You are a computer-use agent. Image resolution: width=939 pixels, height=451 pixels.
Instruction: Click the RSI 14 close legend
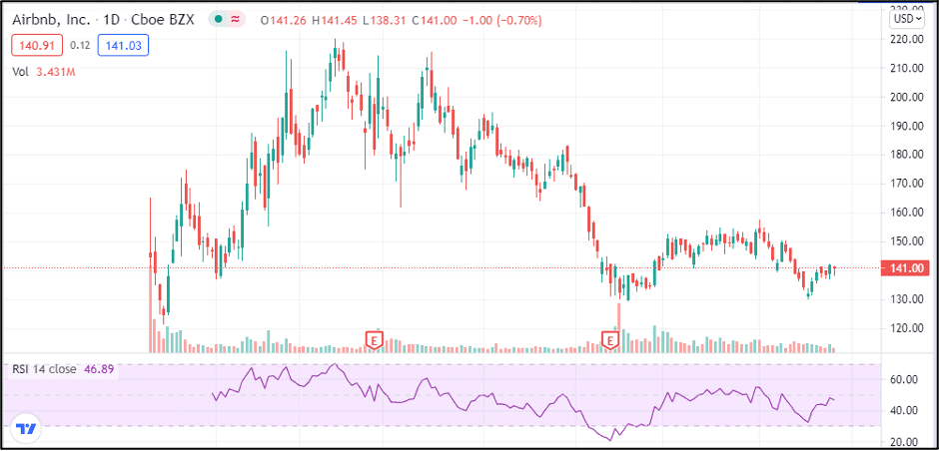(44, 369)
